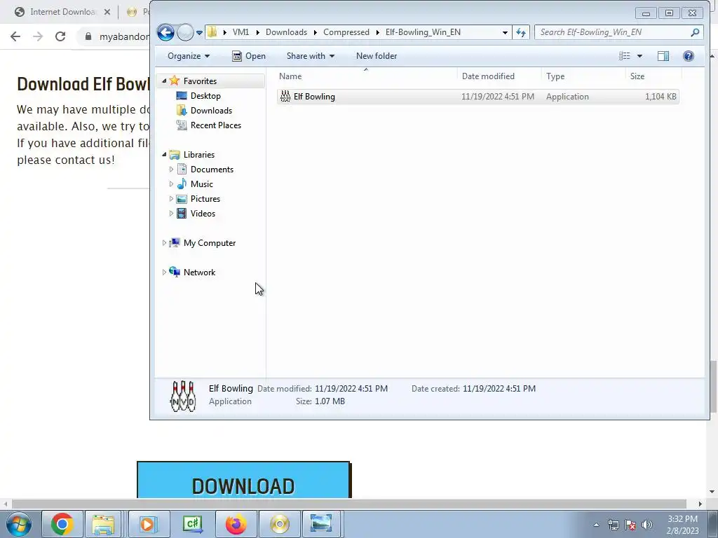Click Open in the Explorer toolbar
This screenshot has width=718, height=538.
click(249, 56)
